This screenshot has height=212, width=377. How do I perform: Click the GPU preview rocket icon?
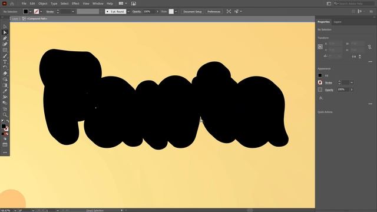[x=134, y=4]
